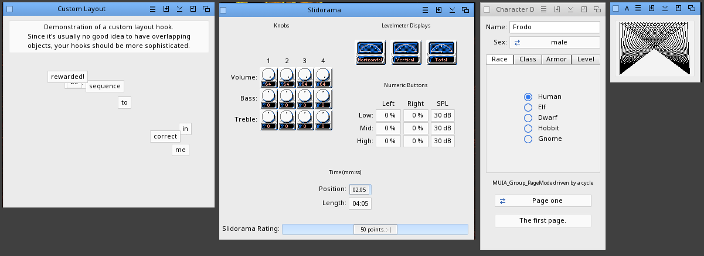Click the Length time field 04:05
Screen dimensions: 704x256
tap(360, 203)
